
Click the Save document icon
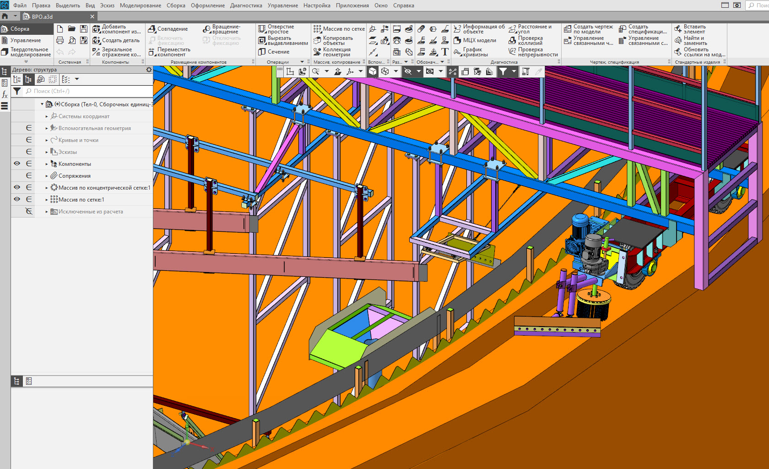[x=84, y=29]
